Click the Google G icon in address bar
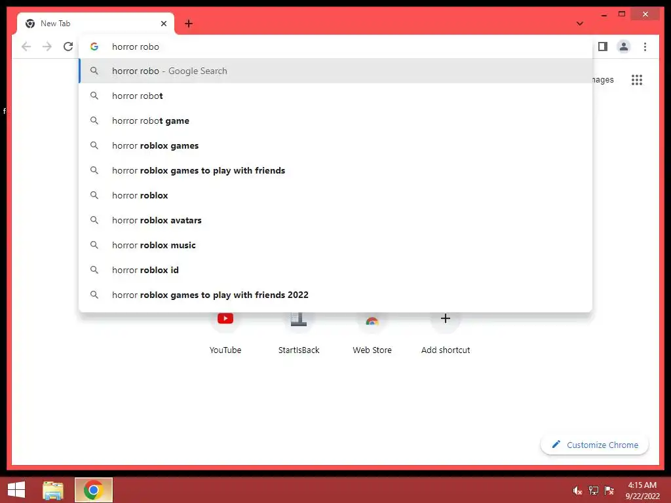 point(94,47)
